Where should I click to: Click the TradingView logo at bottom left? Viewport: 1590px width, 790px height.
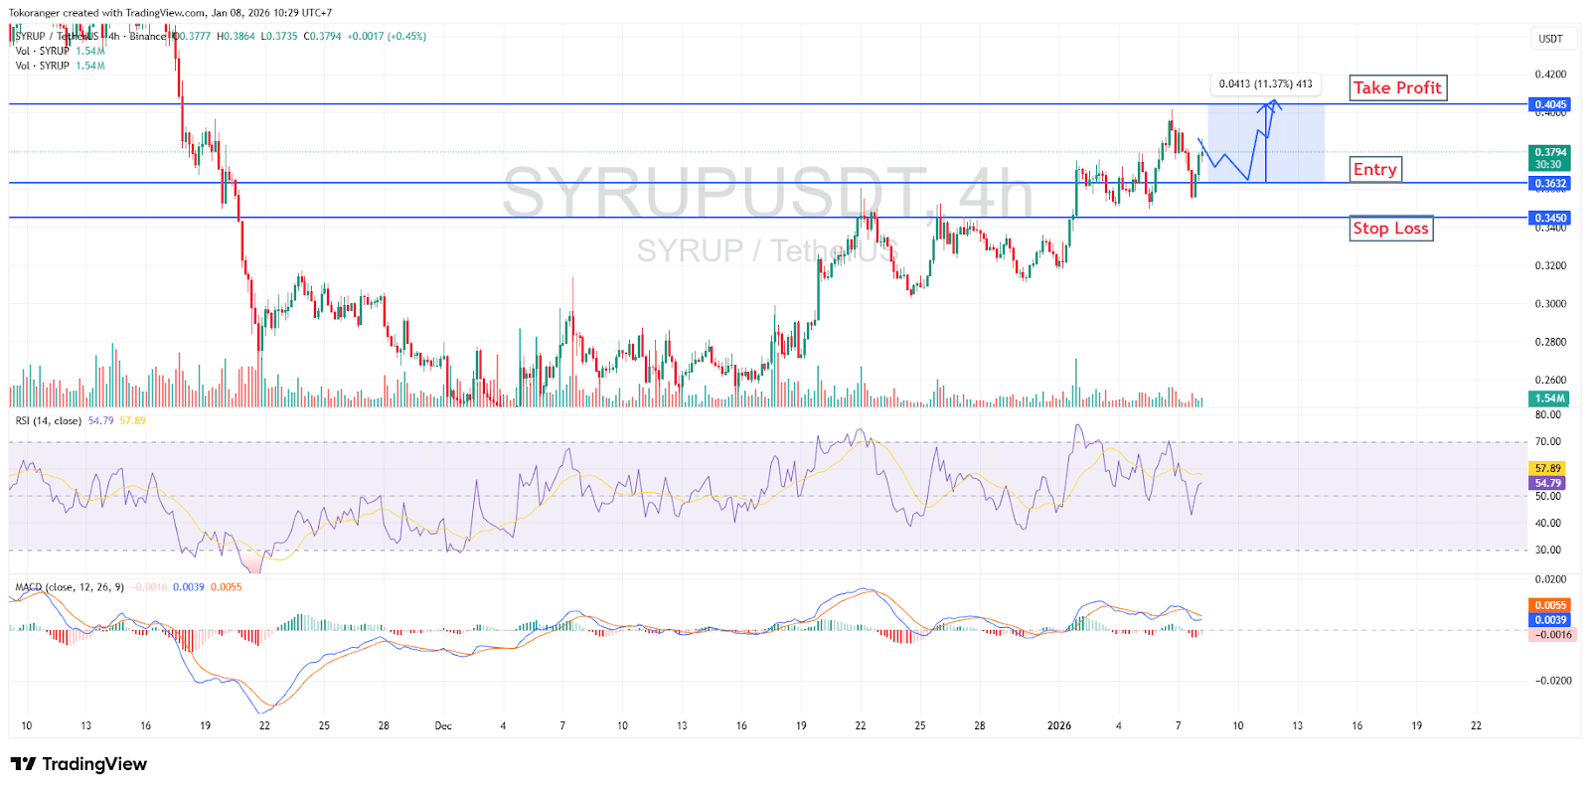point(79,764)
